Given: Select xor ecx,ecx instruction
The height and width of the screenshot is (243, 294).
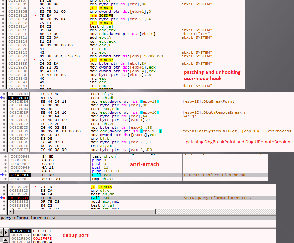Looking at the screenshot, I should (103, 42).
